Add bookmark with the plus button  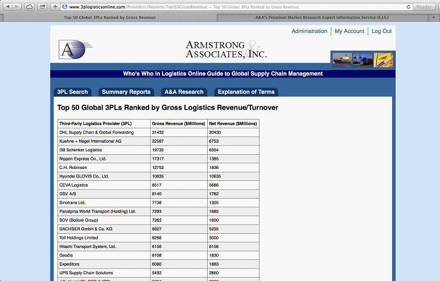[55, 6]
